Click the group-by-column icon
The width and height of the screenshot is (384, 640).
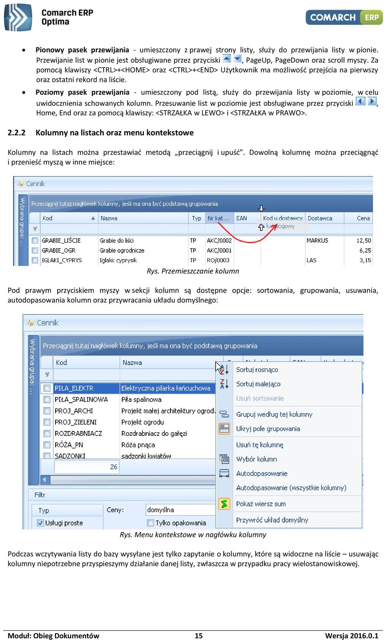point(224,414)
